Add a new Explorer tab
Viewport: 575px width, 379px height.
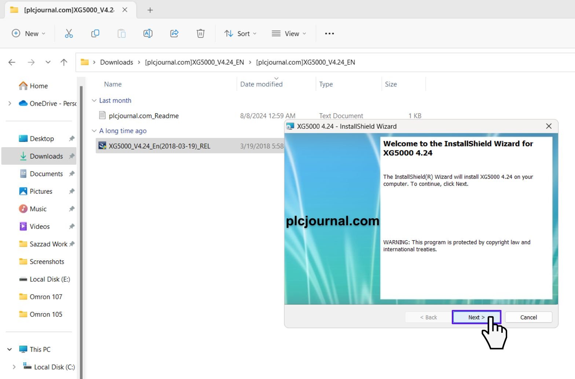150,10
